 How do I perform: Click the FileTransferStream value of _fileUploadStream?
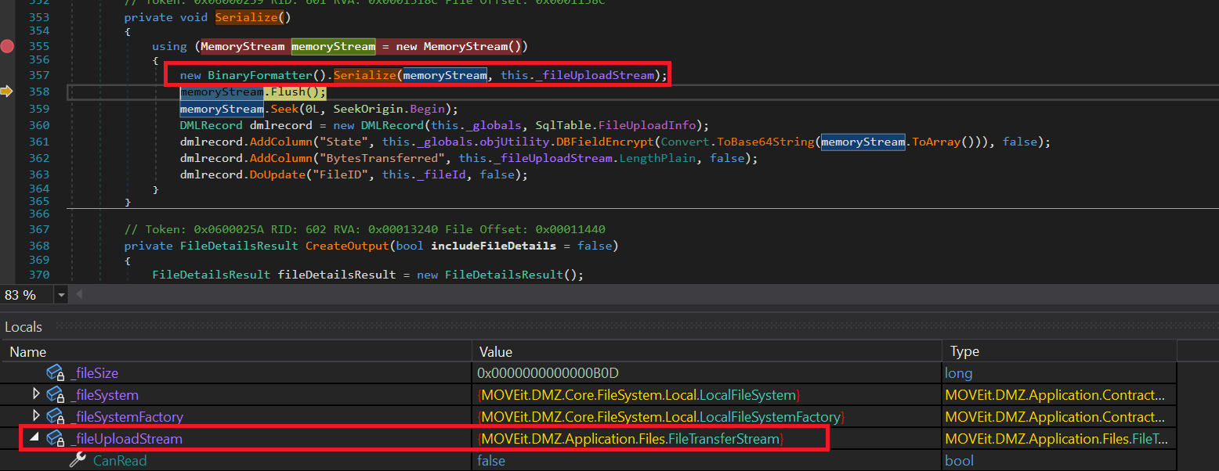[x=631, y=439]
